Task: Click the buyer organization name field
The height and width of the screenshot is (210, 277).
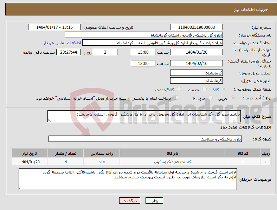Action: tap(144, 35)
